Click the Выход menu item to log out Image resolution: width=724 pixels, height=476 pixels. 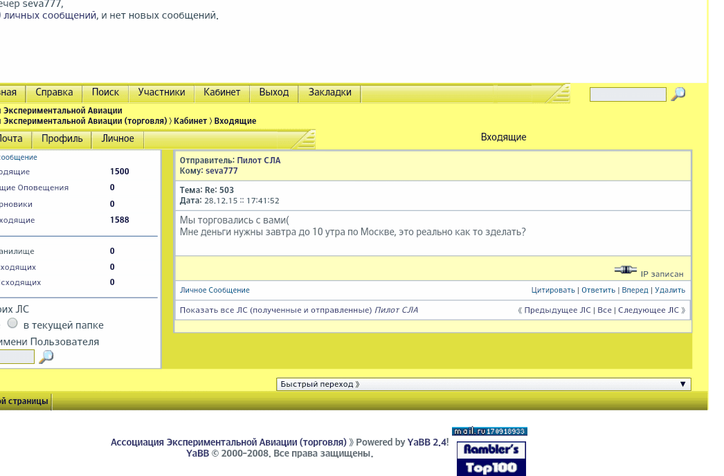[273, 93]
